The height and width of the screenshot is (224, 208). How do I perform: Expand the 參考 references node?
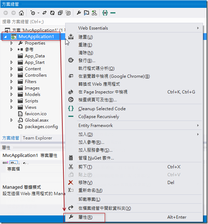[x=11, y=50]
